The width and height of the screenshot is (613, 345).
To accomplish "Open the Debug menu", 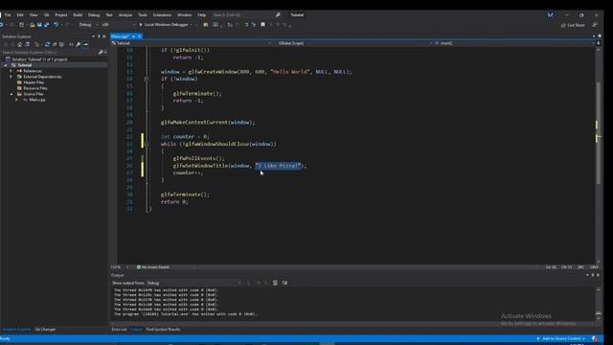I will (x=94, y=15).
